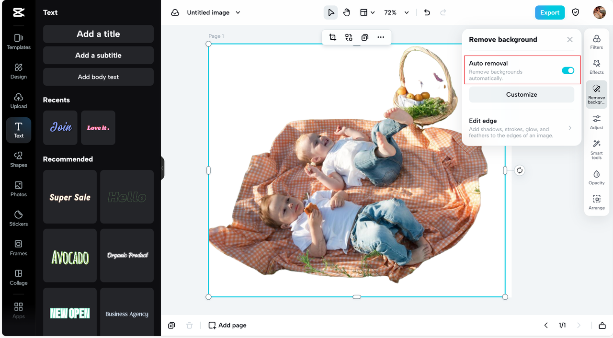Click the delete page trash icon

pyautogui.click(x=189, y=326)
